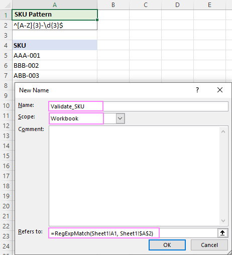
Task: Close the New Name dialog with X
Action: click(220, 90)
